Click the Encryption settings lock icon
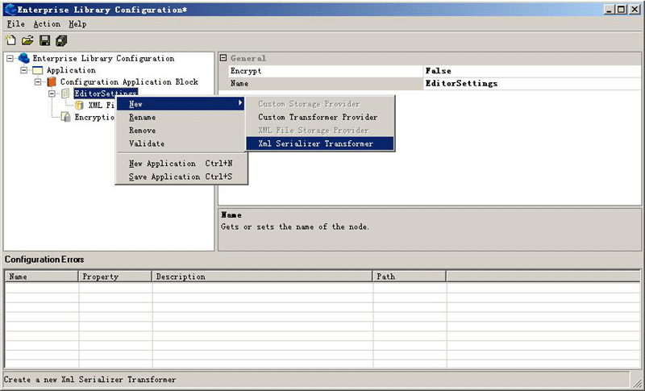Screen dimensions: 645x391 65,118
